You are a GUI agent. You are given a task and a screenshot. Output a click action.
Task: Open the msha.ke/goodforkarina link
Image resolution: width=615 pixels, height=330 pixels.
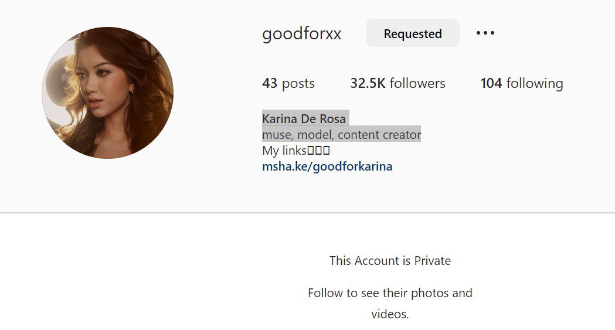click(327, 166)
